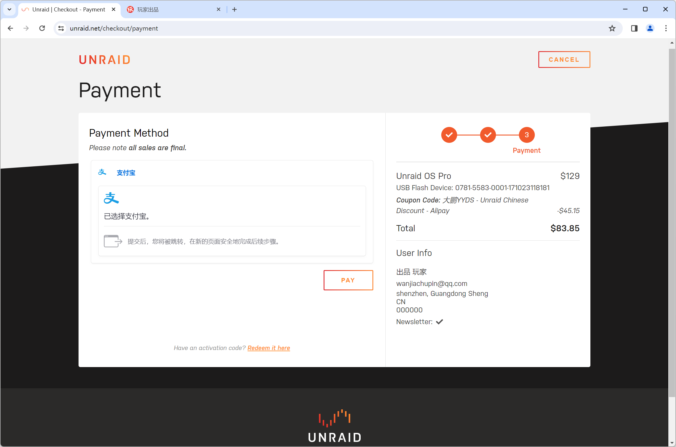The width and height of the screenshot is (676, 447).
Task: Click the PAY button
Action: pos(348,280)
